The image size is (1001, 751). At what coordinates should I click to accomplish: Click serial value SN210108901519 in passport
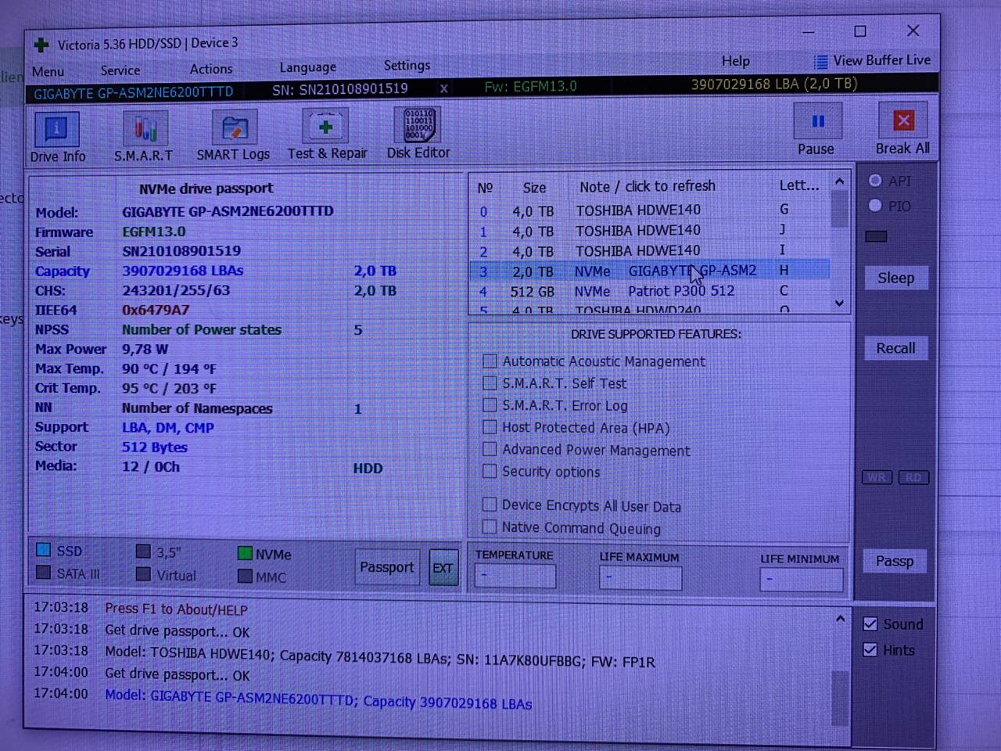point(181,251)
